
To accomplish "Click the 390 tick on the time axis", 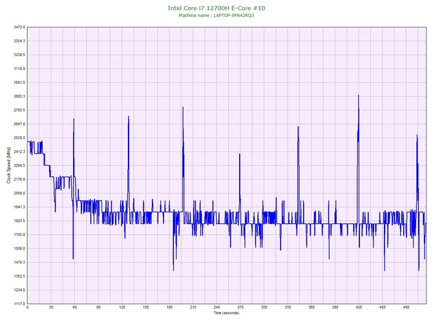I will 335,307.
